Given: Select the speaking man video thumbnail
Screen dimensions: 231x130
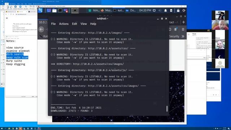Looking at the screenshot, I should [x=220, y=25].
